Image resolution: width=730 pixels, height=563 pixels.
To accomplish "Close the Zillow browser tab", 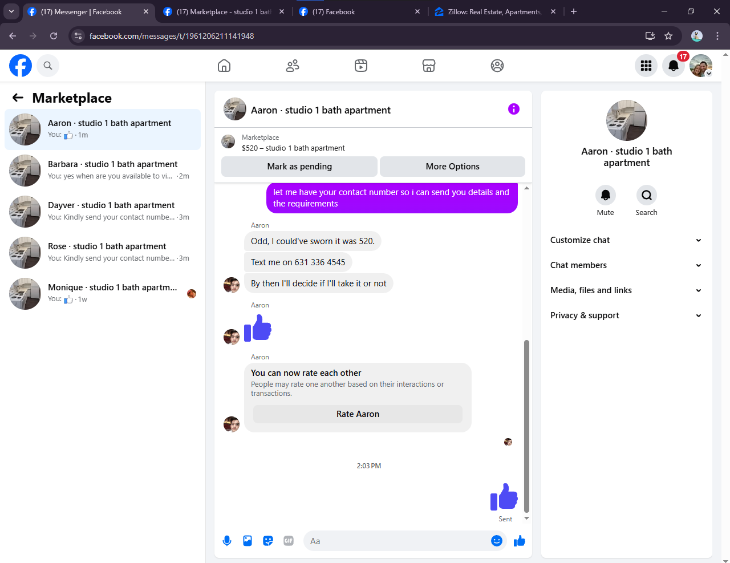I will point(553,11).
